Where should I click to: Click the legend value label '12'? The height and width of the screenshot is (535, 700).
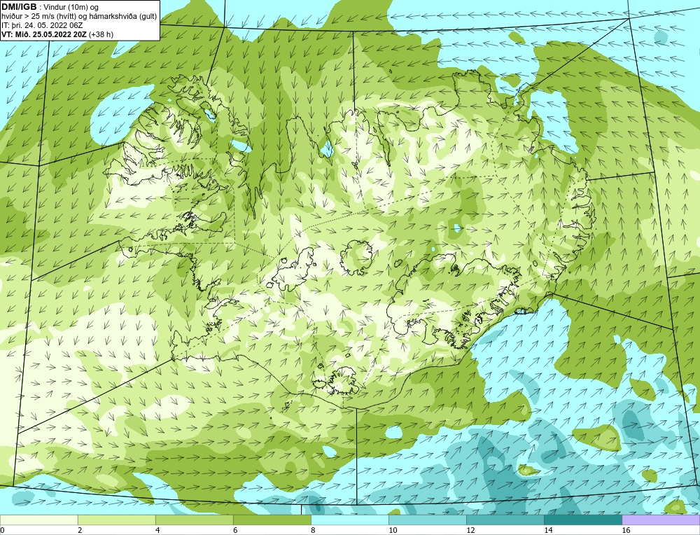pos(470,530)
